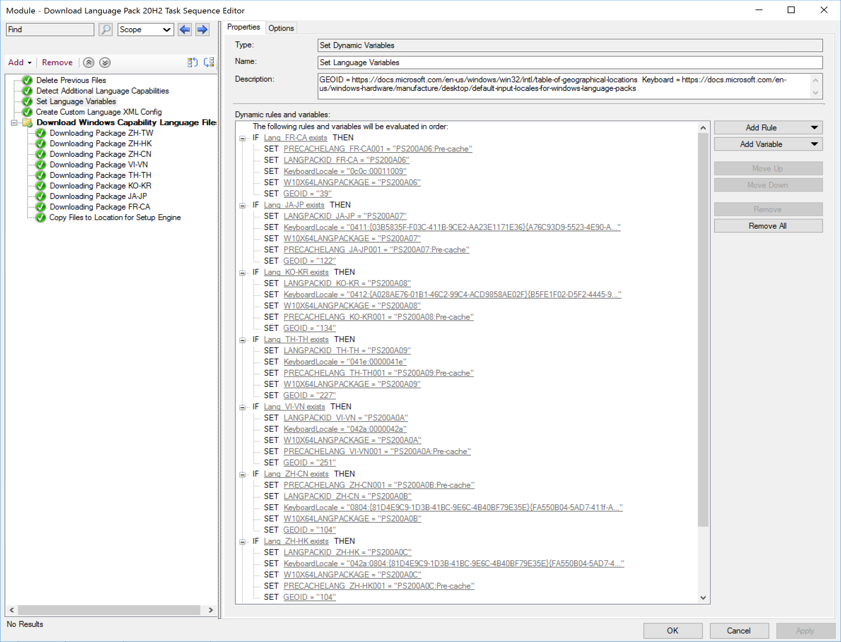Image resolution: width=841 pixels, height=642 pixels.
Task: Click status icon for Downloading Package ZH-CN
Action: tap(40, 154)
